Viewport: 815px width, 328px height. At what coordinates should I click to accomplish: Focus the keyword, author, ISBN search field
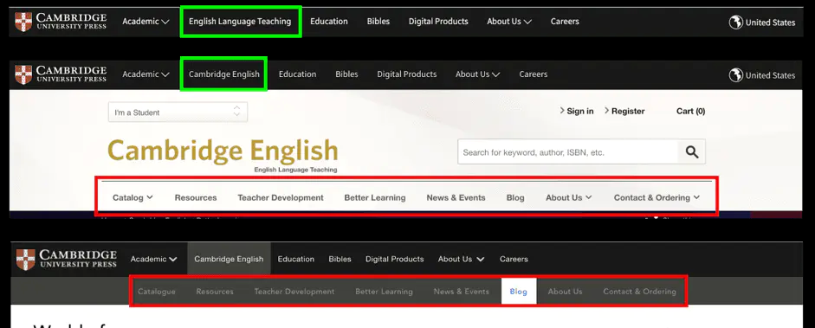567,152
